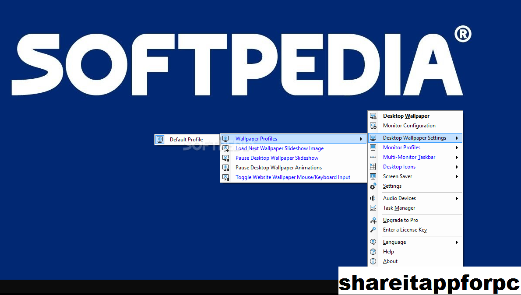Pause Desktop Wallpaper Animations
This screenshot has height=295, width=521.
pyautogui.click(x=278, y=168)
